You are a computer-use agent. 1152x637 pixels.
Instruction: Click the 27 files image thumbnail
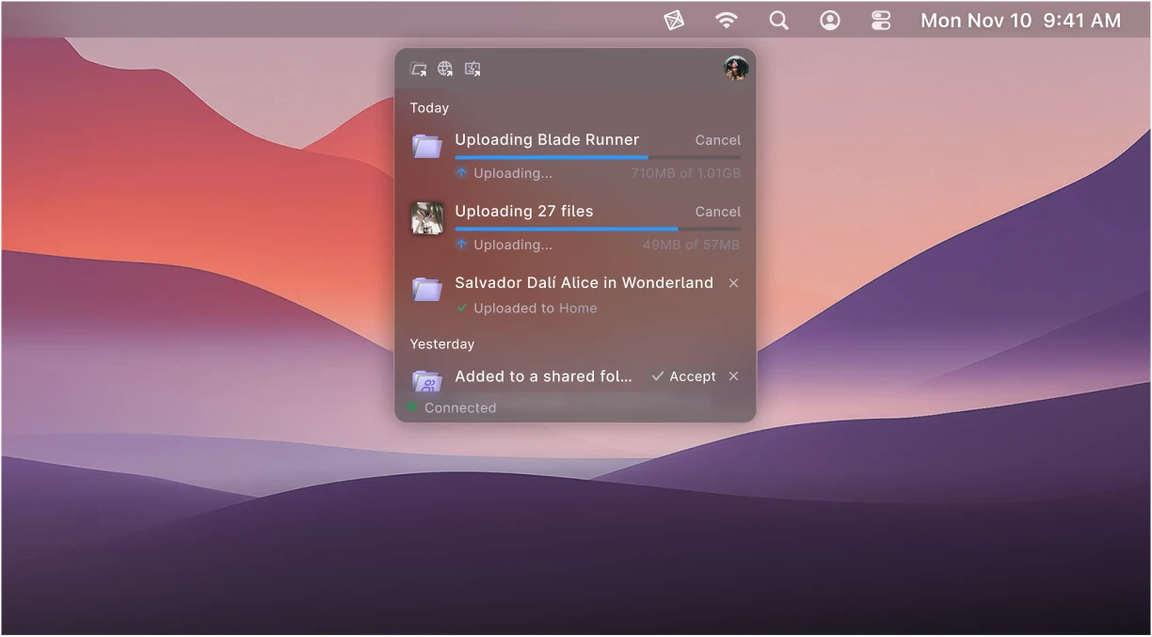(426, 217)
